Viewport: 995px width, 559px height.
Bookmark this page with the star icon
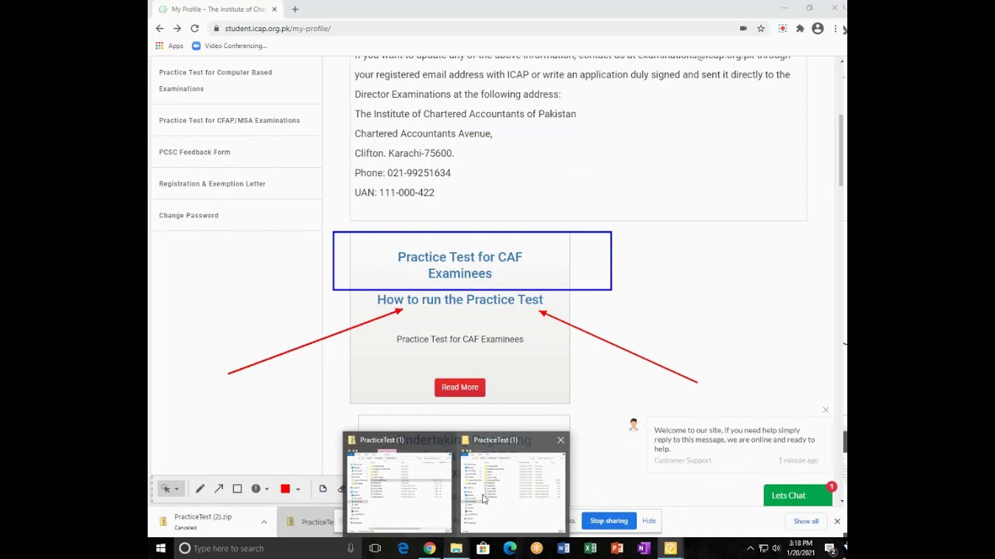[761, 29]
